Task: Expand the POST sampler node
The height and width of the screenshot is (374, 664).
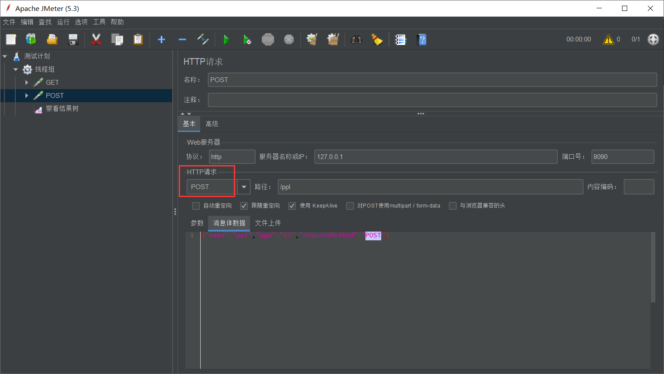Action: point(27,96)
